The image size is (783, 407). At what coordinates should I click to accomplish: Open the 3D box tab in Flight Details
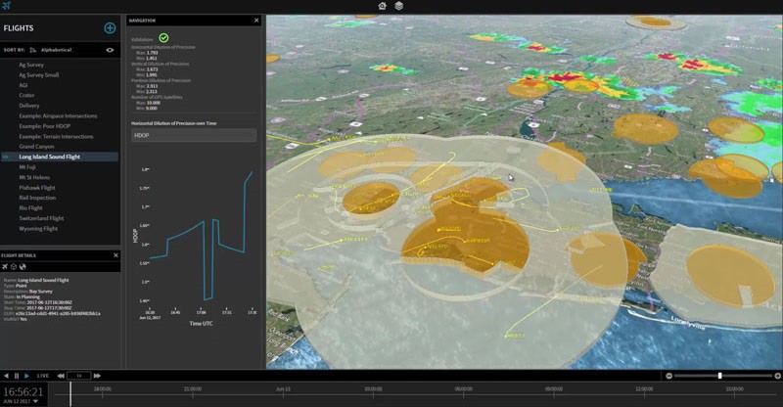pos(14,267)
